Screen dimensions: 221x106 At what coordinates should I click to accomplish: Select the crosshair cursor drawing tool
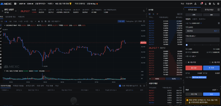(1, 25)
